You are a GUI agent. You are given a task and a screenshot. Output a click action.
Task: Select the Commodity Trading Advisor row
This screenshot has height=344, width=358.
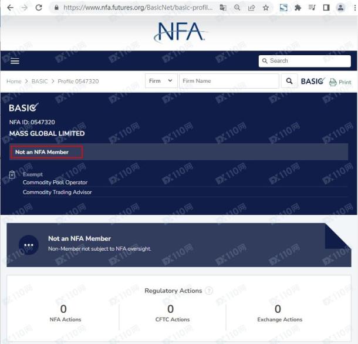pyautogui.click(x=185, y=192)
